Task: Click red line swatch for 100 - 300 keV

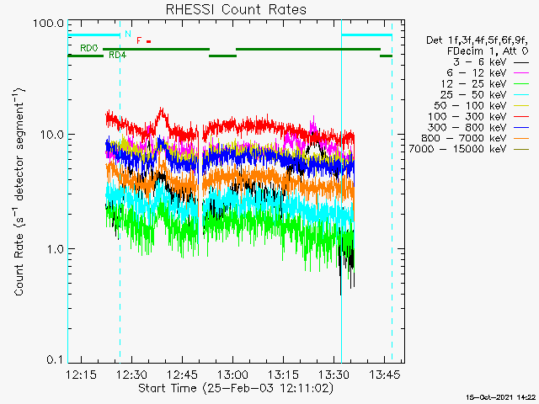Action: 521,117
